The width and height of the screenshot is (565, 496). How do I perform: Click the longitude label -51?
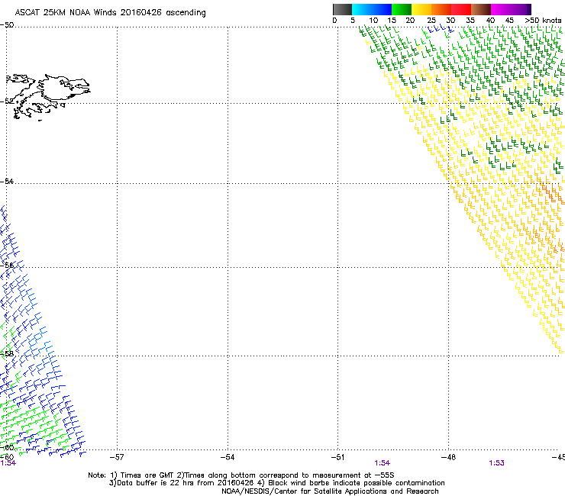click(x=337, y=457)
